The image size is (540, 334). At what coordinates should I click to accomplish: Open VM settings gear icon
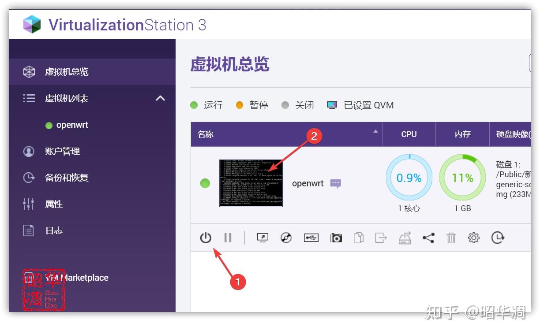474,238
